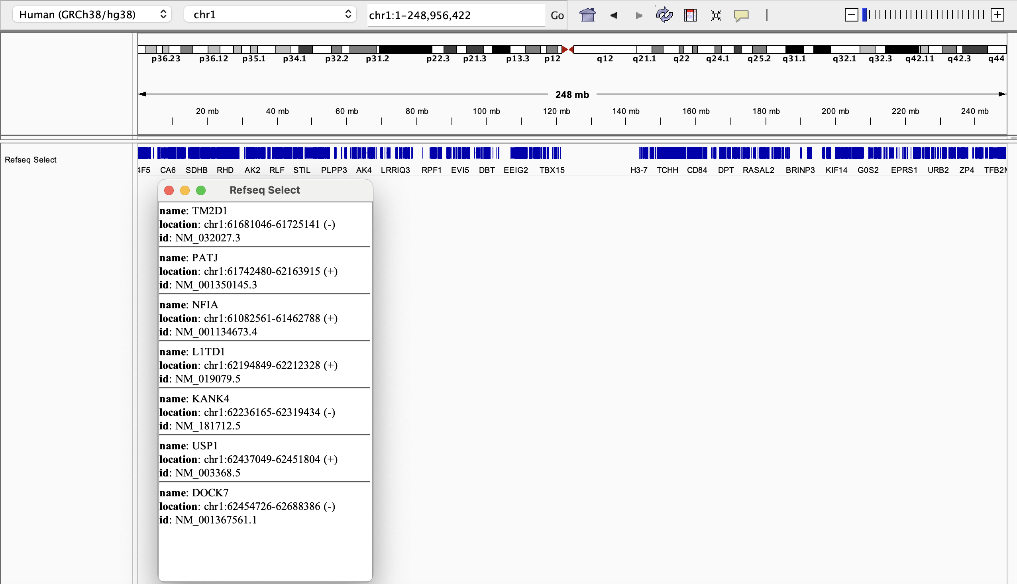Click the locus coordinates input field
This screenshot has height=584, width=1017.
click(456, 15)
